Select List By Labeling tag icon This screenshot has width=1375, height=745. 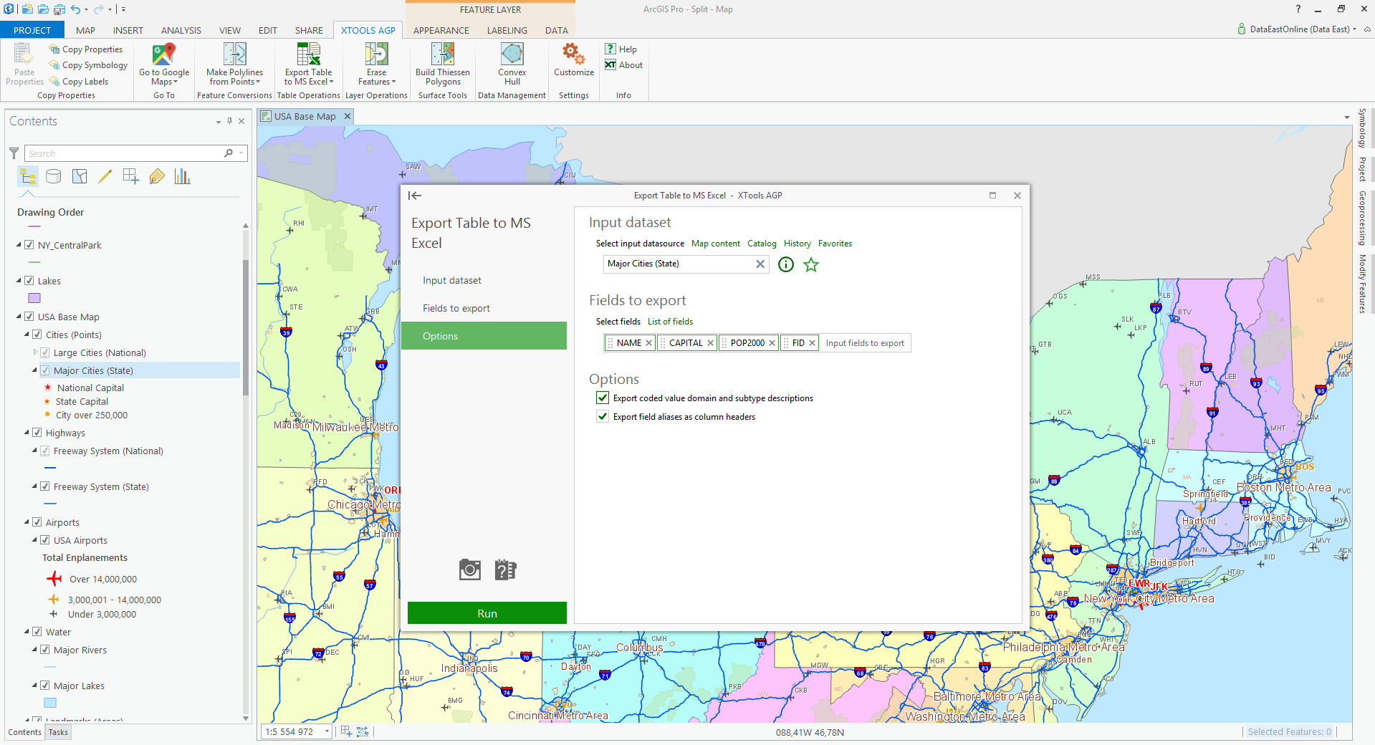click(x=157, y=176)
